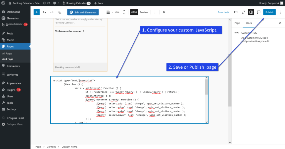Collapse block toolbar with double chevron
Image resolution: width=285 pixels, height=149 pixels.
(164, 12)
